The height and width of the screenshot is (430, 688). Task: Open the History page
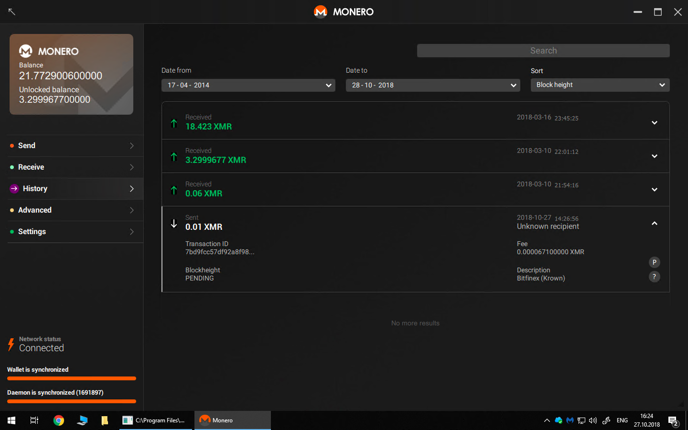click(x=75, y=189)
